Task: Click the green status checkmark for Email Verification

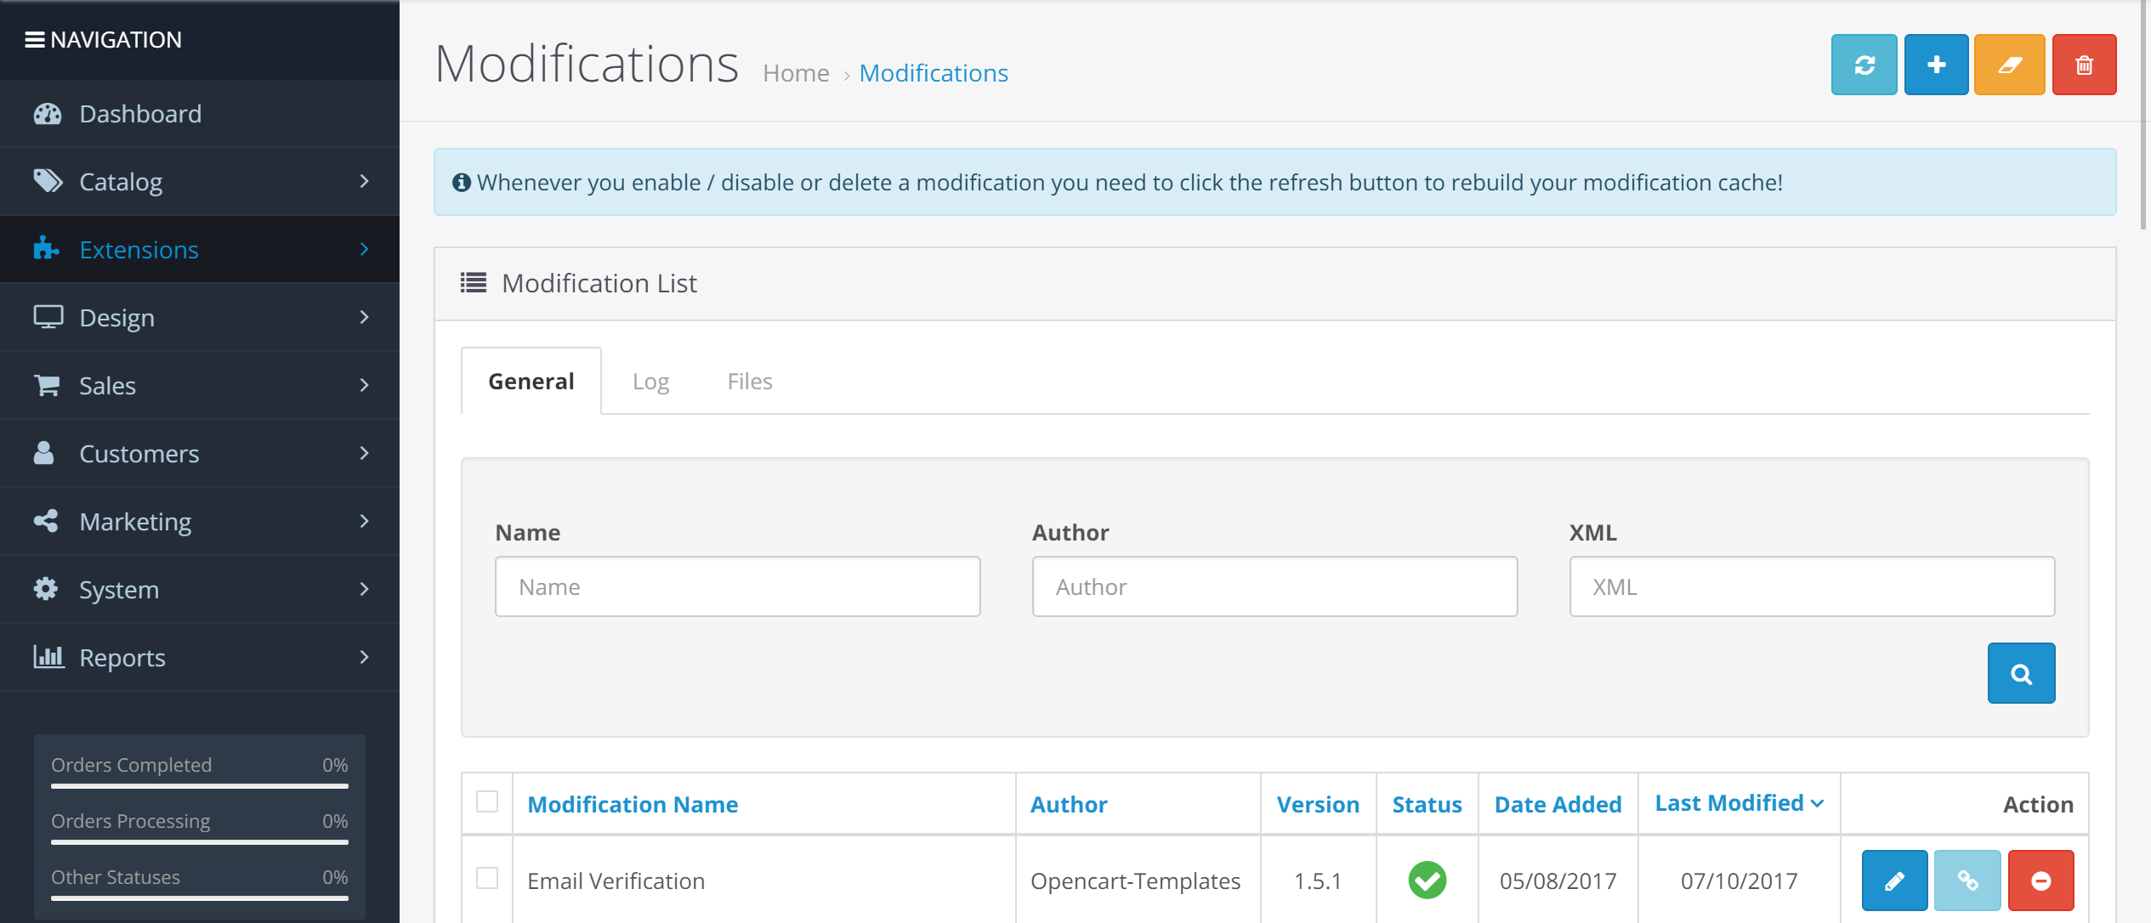Action: point(1427,881)
